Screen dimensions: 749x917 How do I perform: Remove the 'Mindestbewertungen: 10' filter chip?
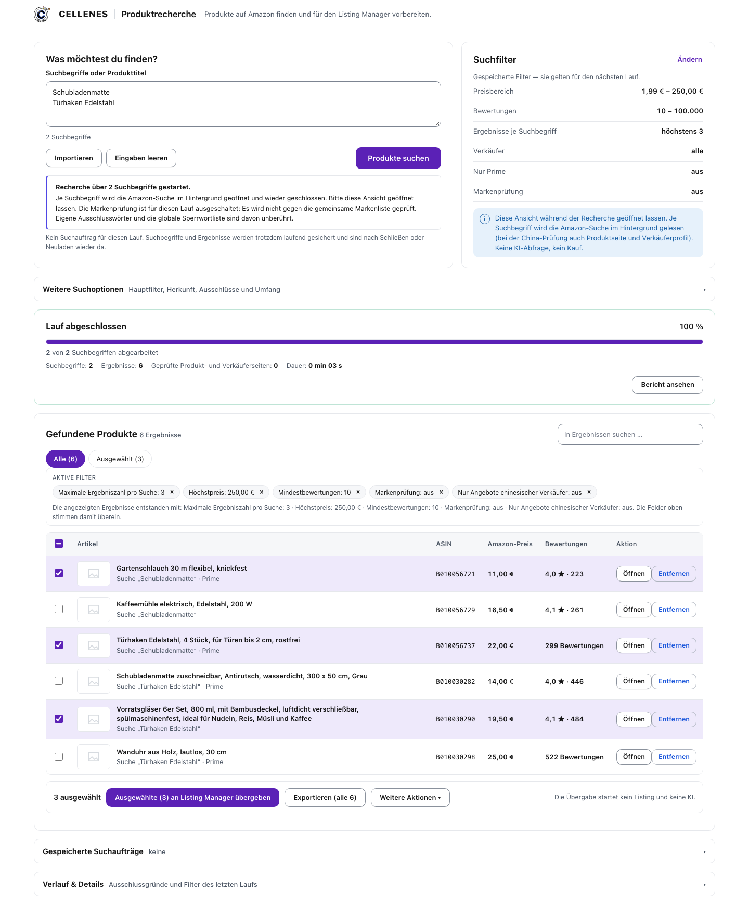point(358,492)
